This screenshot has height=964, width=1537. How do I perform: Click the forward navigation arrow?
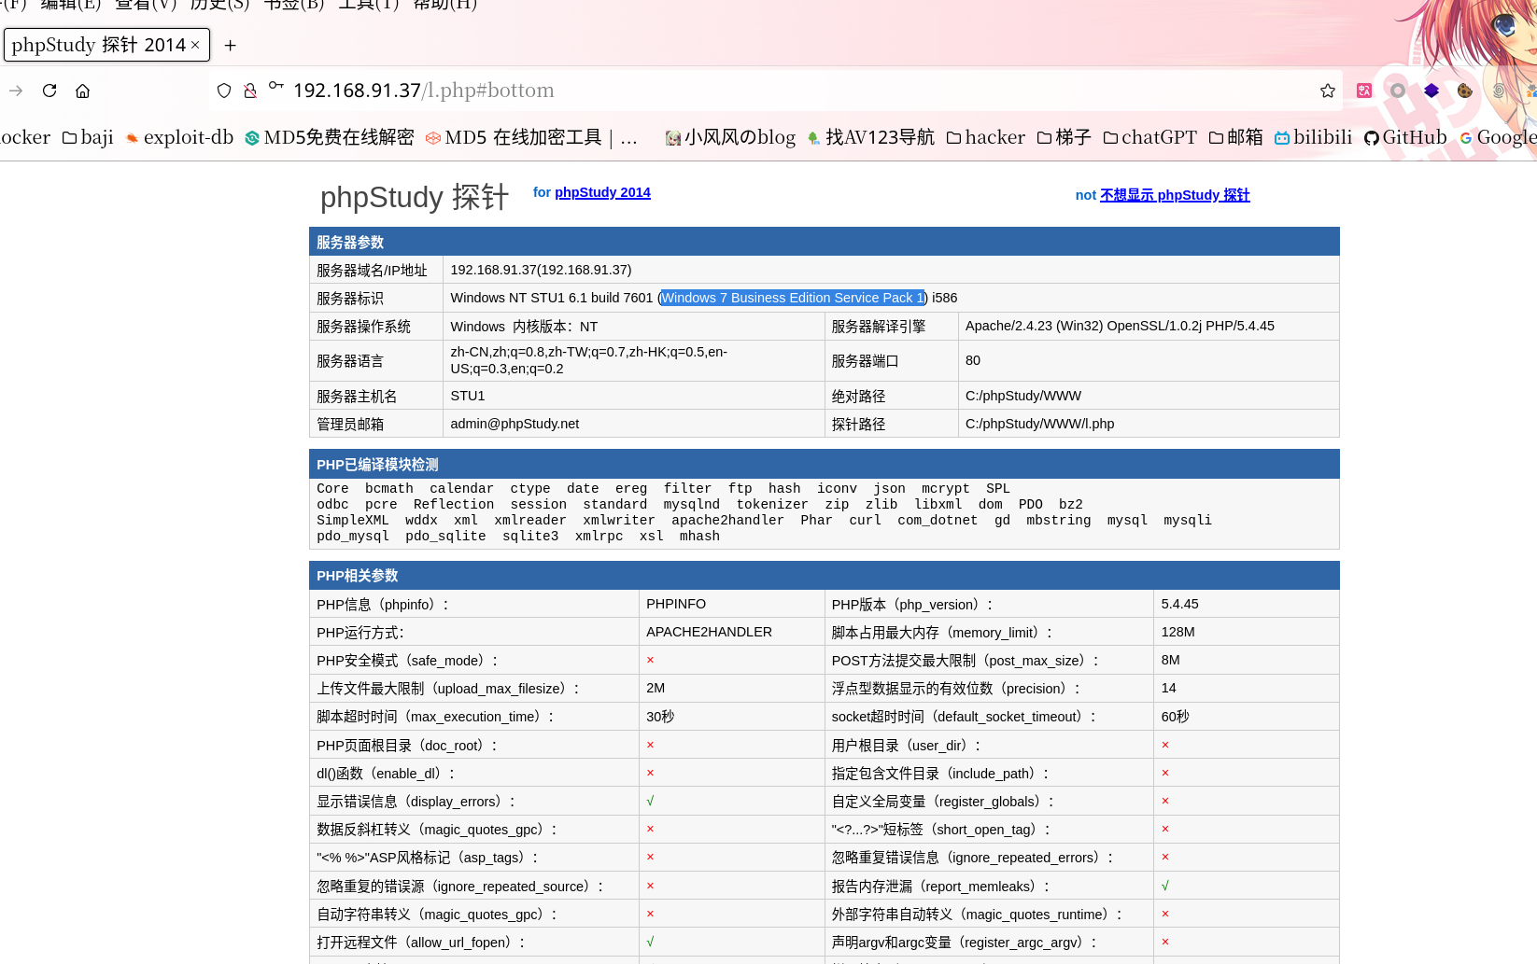click(16, 91)
